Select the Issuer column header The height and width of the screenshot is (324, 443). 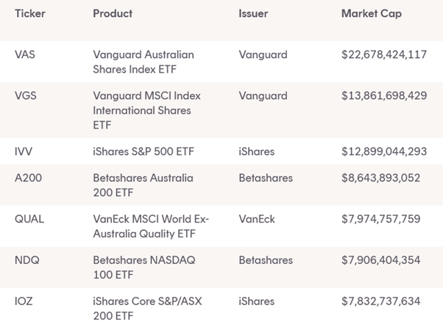tap(255, 14)
